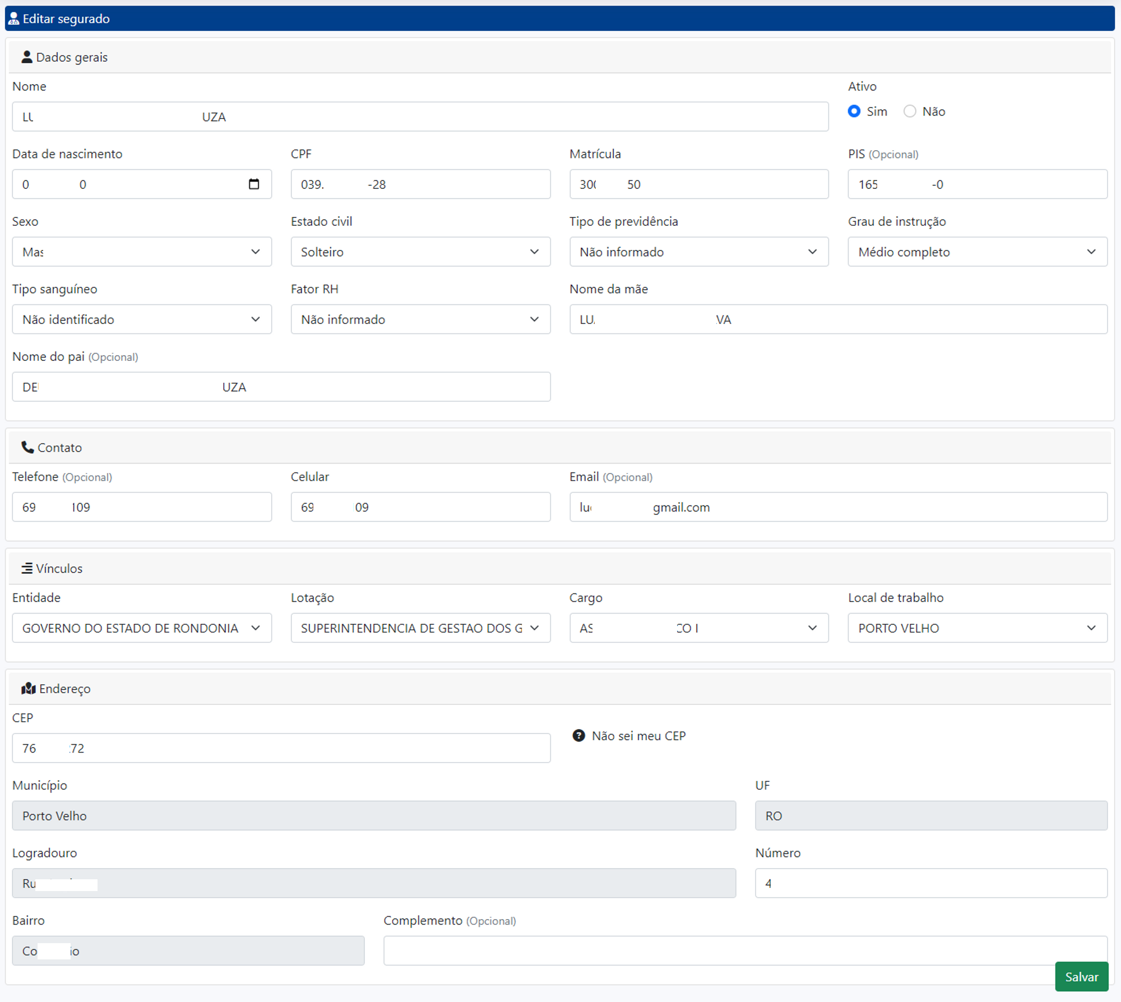Click the Endereço section heading
Viewport: 1121px width, 1002px height.
click(64, 689)
